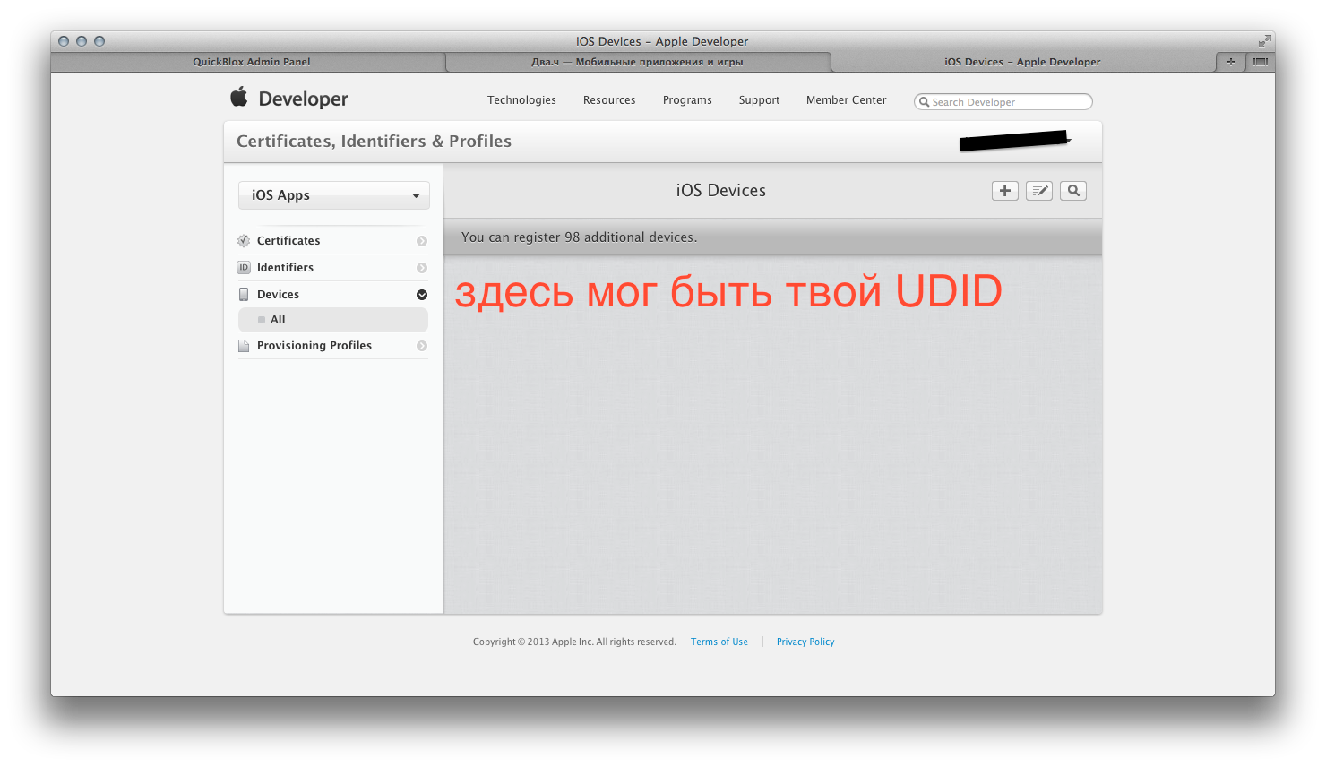Expand the Provisioning Profiles section arrow
Screen dimensions: 1326x767
pyautogui.click(x=422, y=346)
